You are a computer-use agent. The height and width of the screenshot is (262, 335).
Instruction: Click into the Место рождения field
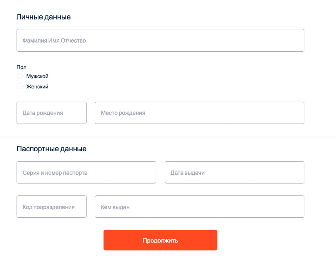click(200, 113)
